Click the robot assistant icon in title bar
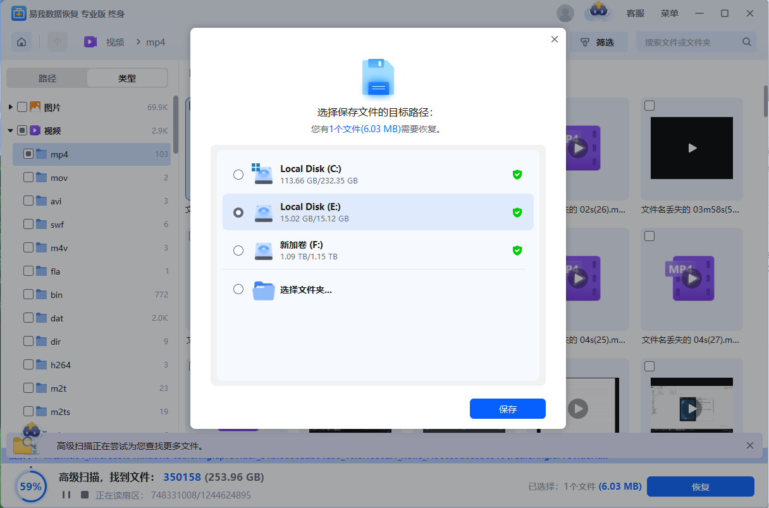769x508 pixels. pos(598,12)
